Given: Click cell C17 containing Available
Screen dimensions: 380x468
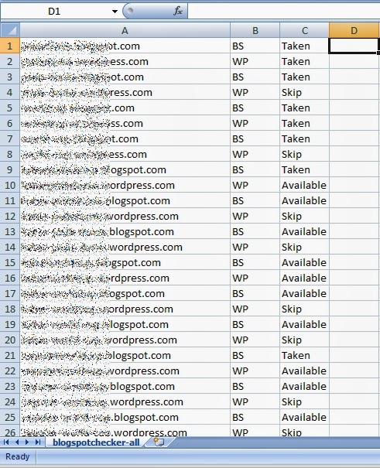Looking at the screenshot, I should coord(304,293).
